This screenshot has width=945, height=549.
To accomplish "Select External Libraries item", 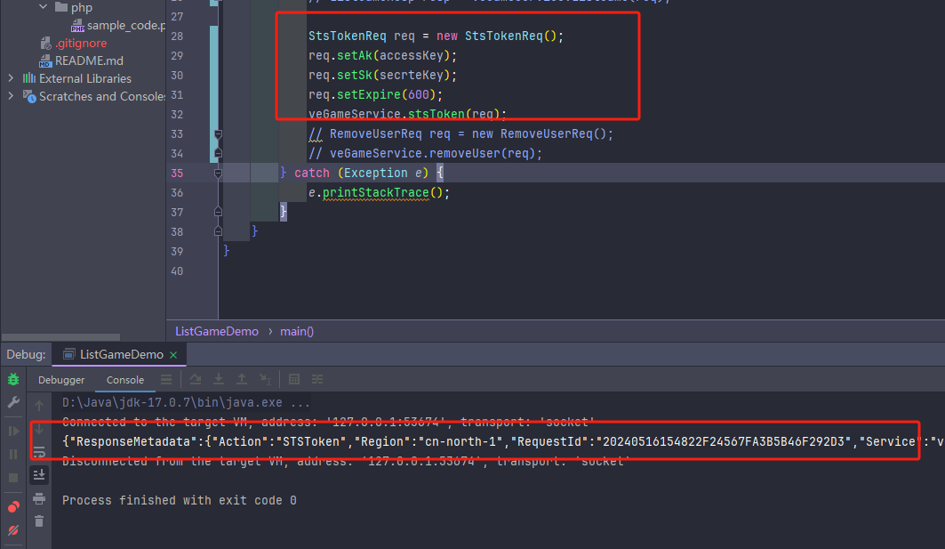I will tap(77, 78).
